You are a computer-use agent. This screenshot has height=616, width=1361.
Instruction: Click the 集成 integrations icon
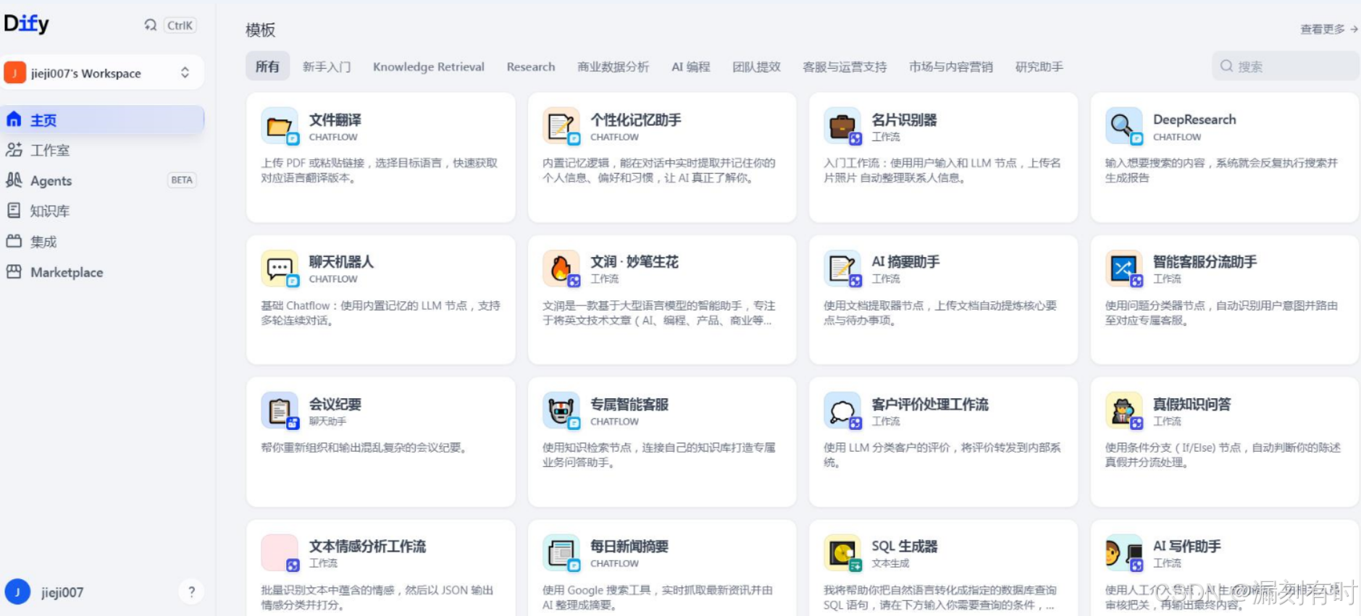(x=14, y=241)
